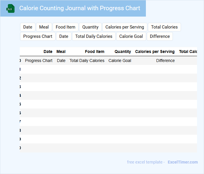Viewport: 204px width, 174px height.
Task: Select the Calories per Serving column header
Action: click(155, 52)
